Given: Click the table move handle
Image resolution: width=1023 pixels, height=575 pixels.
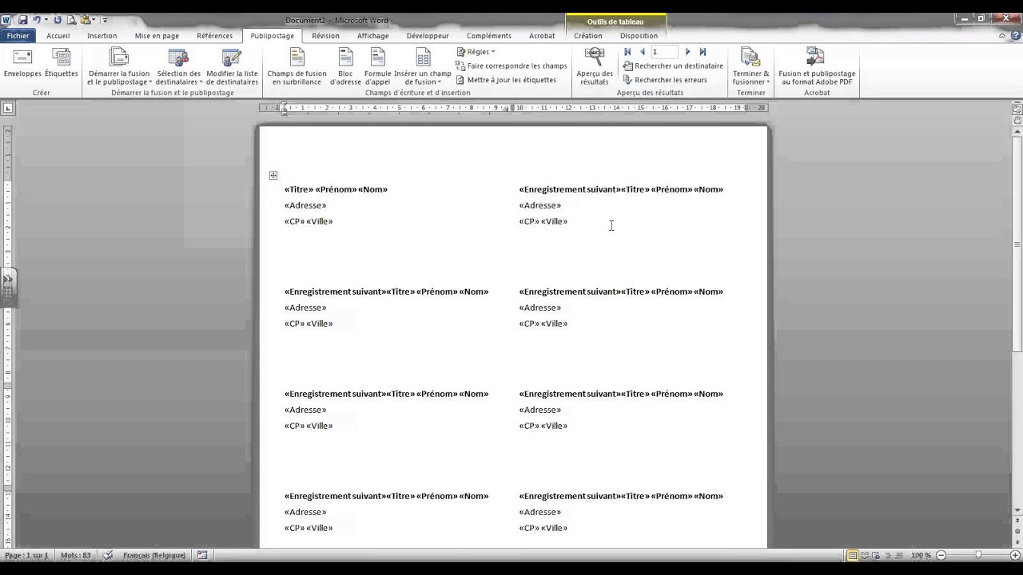Looking at the screenshot, I should (273, 175).
